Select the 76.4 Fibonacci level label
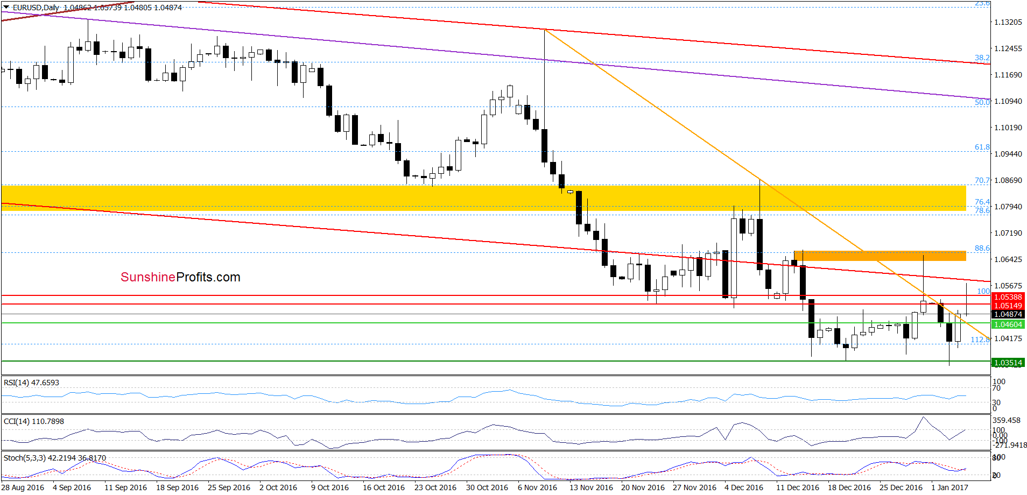1027x495 pixels. (x=982, y=202)
